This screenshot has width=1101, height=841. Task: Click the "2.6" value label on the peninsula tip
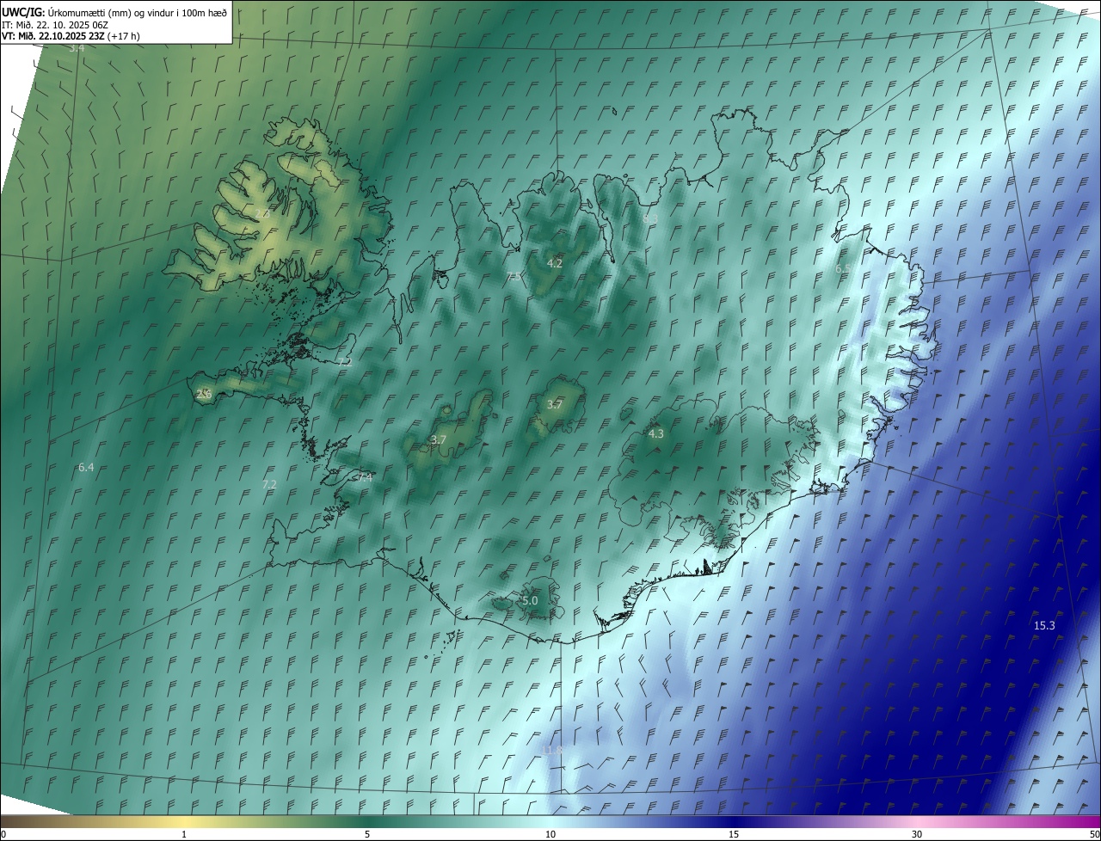tap(204, 394)
